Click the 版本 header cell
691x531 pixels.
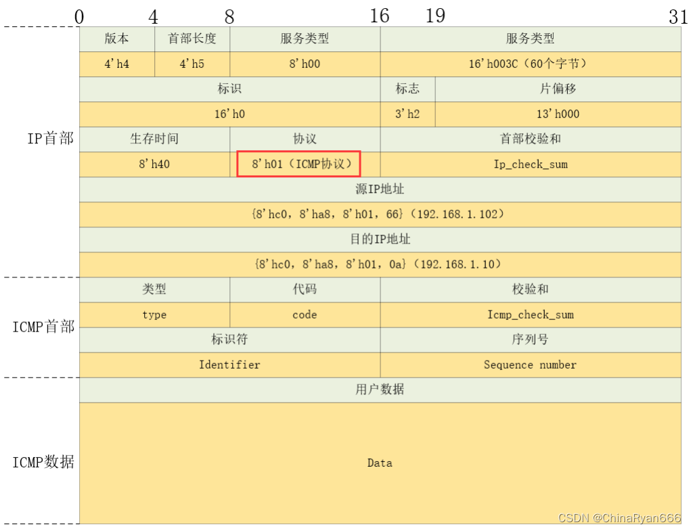coord(117,39)
